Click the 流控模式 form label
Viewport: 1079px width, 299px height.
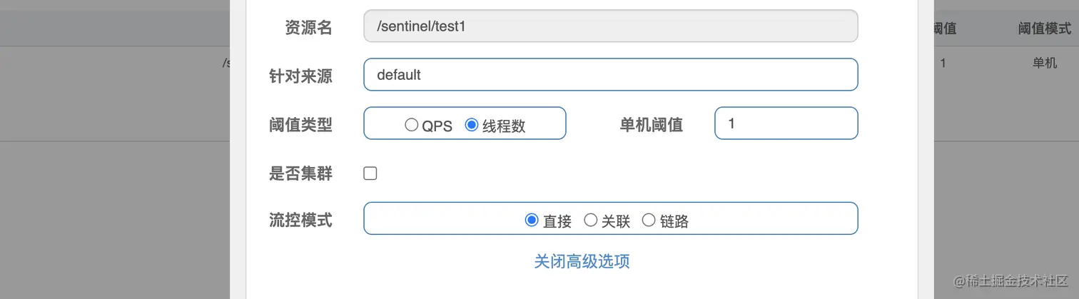point(300,220)
